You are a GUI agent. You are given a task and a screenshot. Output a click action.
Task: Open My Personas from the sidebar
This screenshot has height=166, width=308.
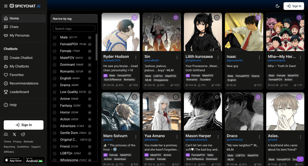[x=19, y=35]
